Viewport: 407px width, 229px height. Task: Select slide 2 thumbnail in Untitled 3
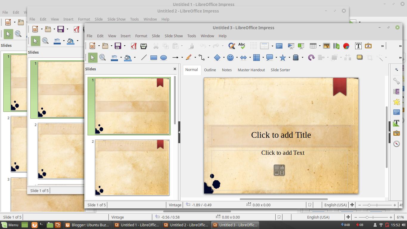coord(132,168)
